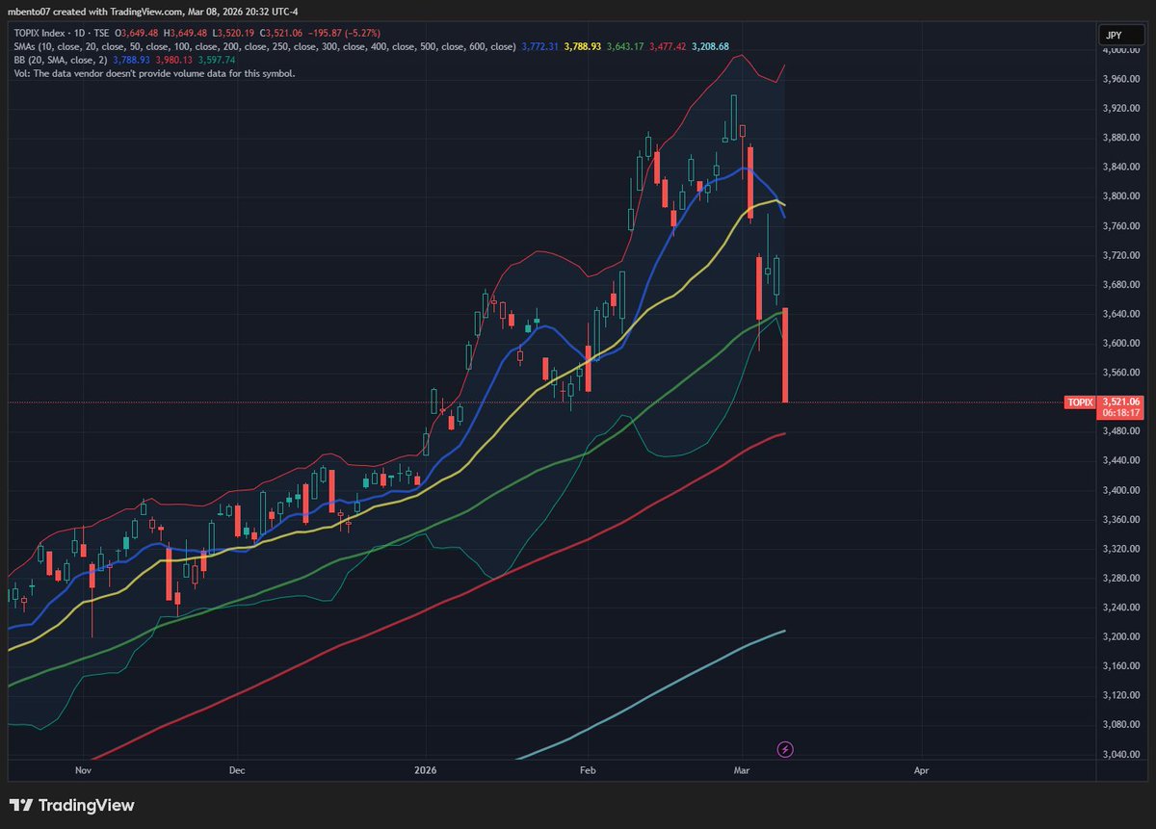Click the 3,200.00 price axis label
The height and width of the screenshot is (829, 1156).
click(1120, 637)
